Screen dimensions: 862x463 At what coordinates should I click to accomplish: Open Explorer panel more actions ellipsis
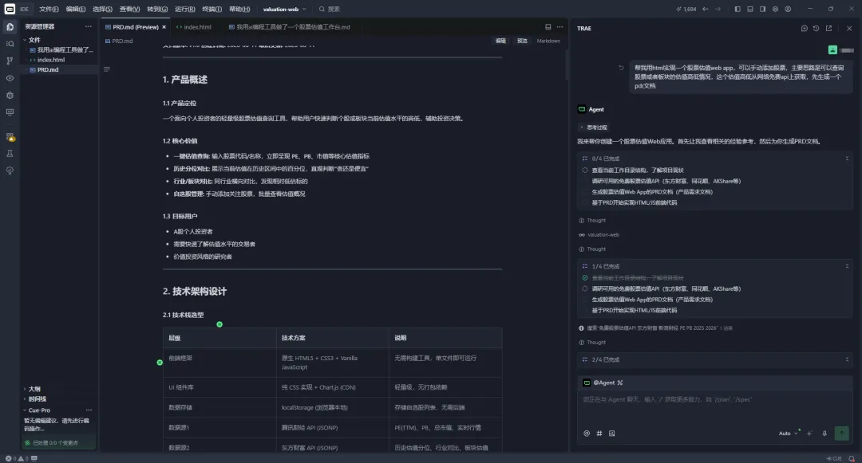[89, 26]
